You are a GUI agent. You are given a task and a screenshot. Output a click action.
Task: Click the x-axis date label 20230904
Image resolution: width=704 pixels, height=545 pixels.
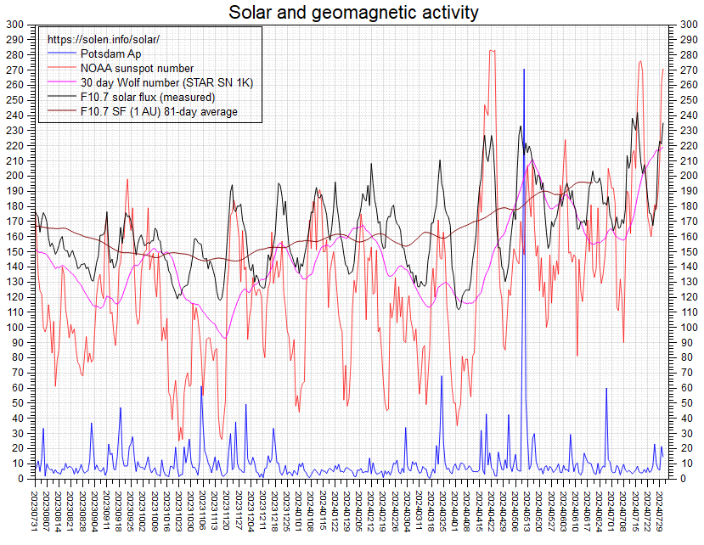[95, 511]
